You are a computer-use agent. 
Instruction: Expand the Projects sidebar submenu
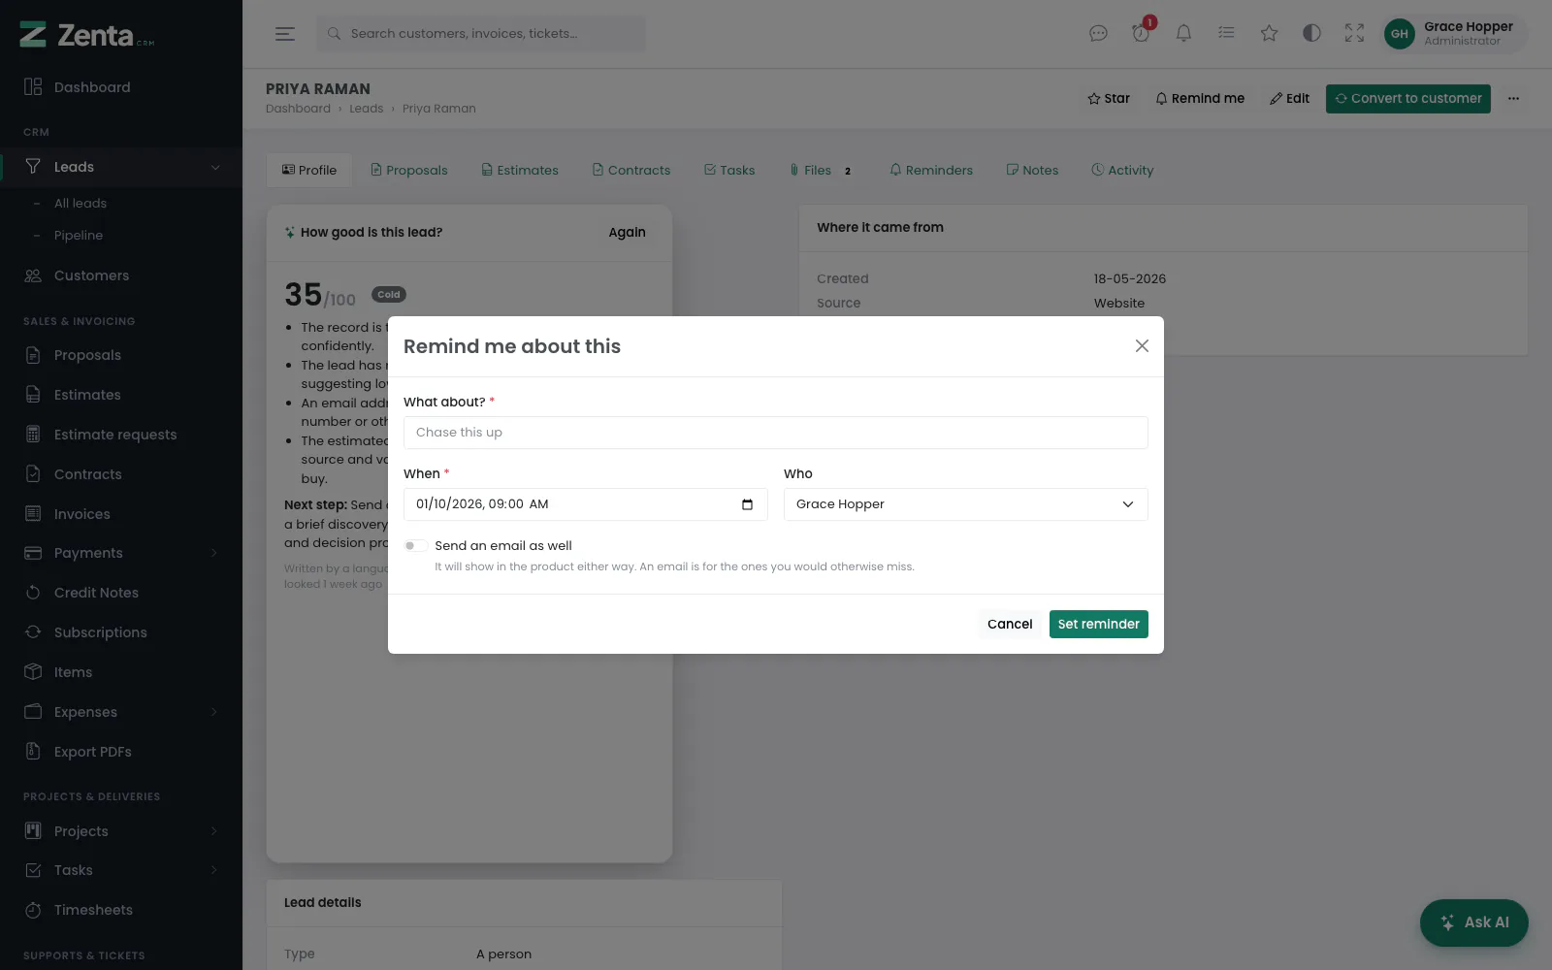click(x=214, y=831)
